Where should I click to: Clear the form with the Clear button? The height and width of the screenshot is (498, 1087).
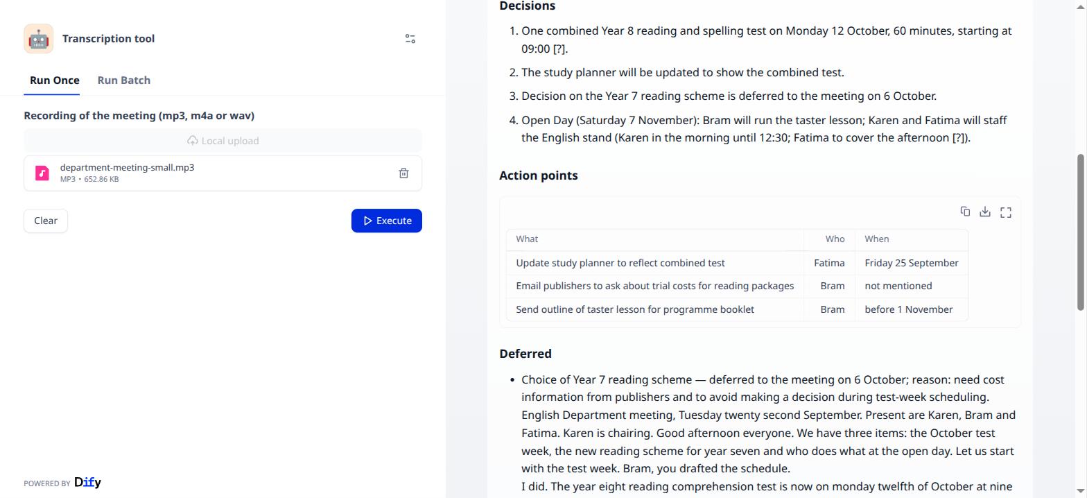46,221
